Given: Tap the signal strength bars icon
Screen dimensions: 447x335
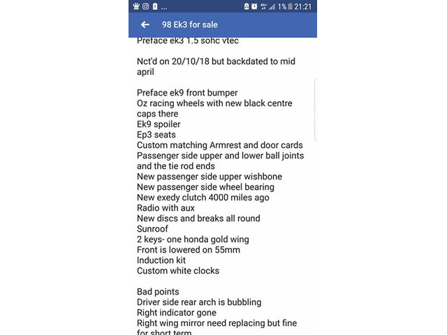Looking at the screenshot, I should (x=272, y=6).
